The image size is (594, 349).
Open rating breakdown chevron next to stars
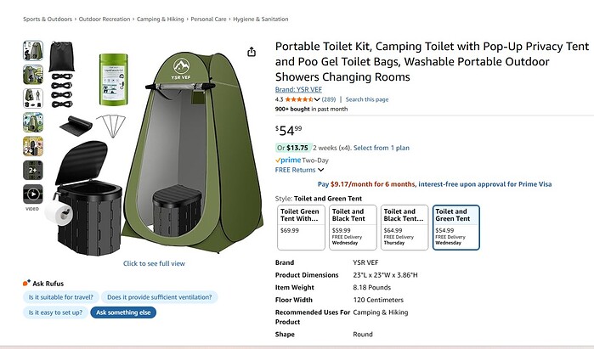point(317,99)
